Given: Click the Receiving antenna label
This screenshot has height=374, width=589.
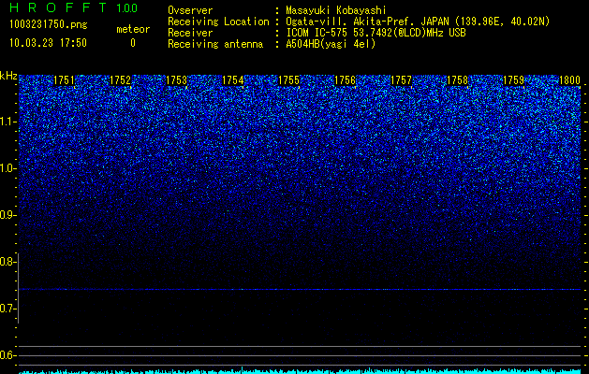Looking at the screenshot, I should [215, 44].
